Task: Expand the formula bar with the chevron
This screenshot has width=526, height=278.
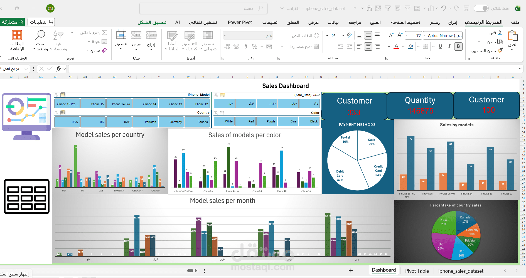Action: point(520,68)
